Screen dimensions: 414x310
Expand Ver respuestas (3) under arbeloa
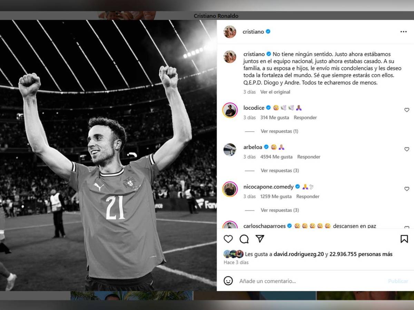click(280, 170)
